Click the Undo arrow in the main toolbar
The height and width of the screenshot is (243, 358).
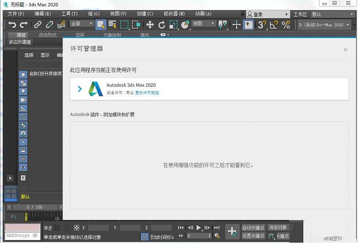12,24
